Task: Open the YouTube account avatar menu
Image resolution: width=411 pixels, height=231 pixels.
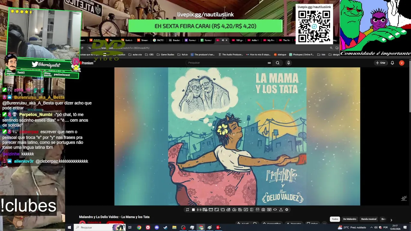Action: point(401,63)
